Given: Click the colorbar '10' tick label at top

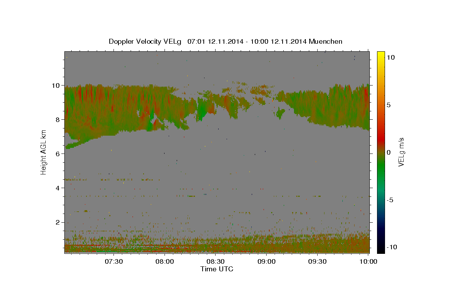Looking at the screenshot, I should tap(391, 57).
